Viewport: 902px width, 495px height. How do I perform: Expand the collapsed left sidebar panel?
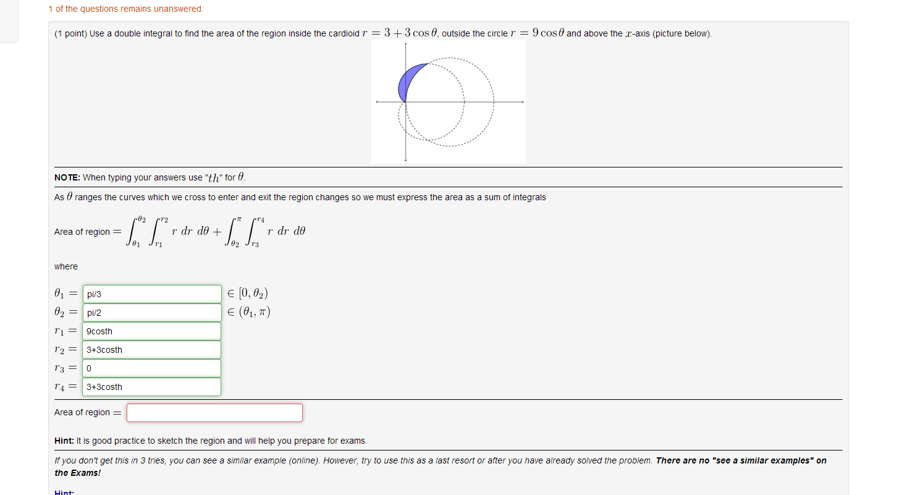pyautogui.click(x=9, y=22)
